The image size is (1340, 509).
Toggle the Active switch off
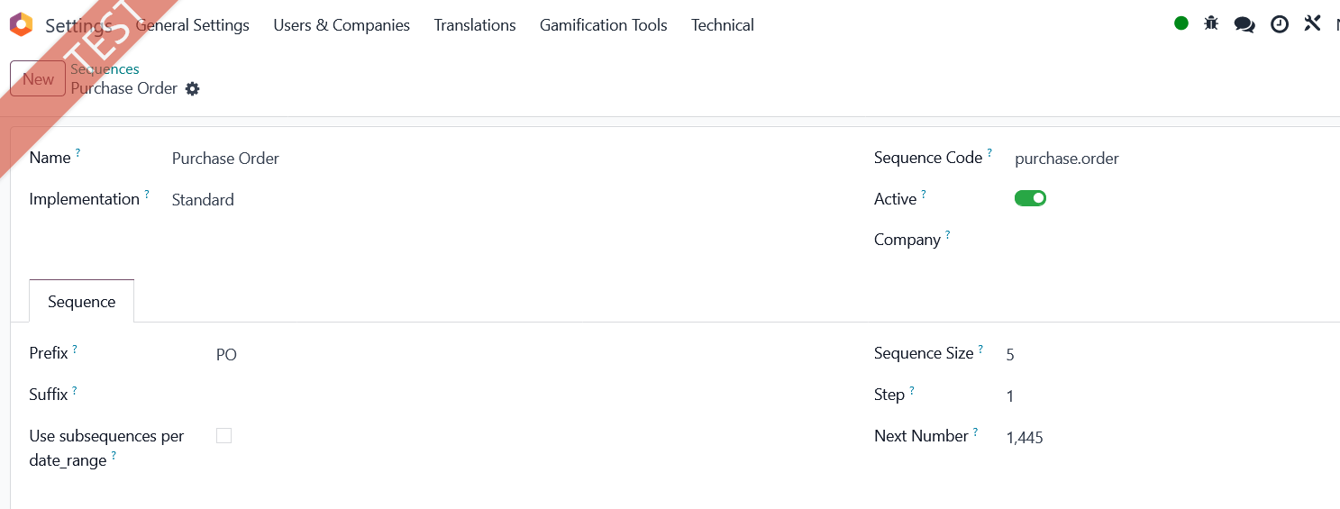tap(1030, 198)
